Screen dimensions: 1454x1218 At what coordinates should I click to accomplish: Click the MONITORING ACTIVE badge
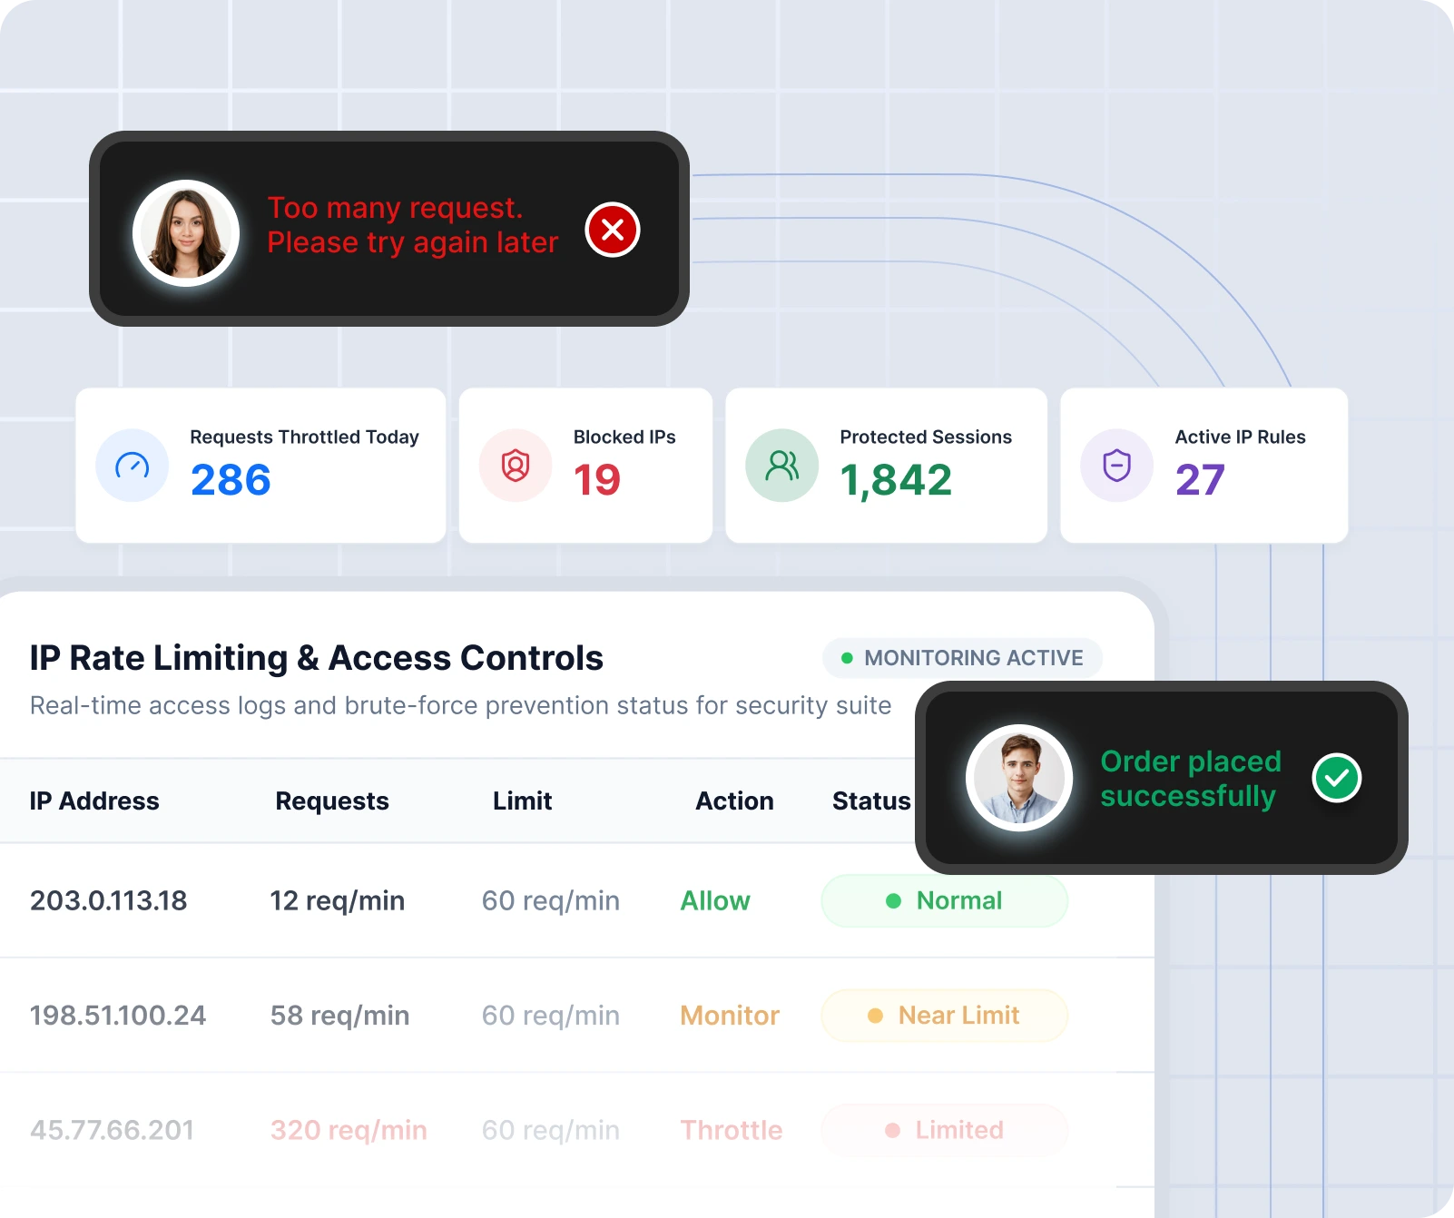click(962, 658)
